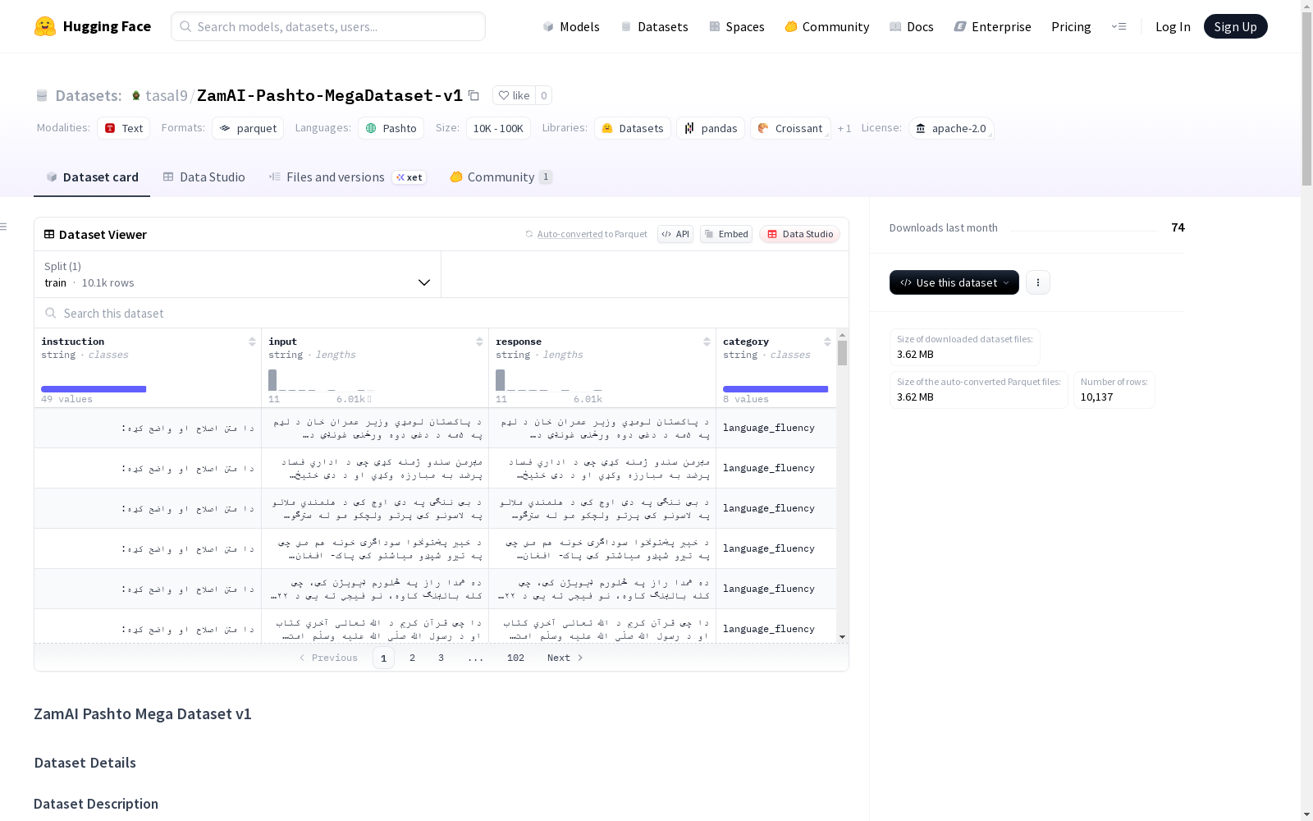Open the Community tab with 1 discussion
Viewport: 1313px width, 821px height.
(x=501, y=177)
